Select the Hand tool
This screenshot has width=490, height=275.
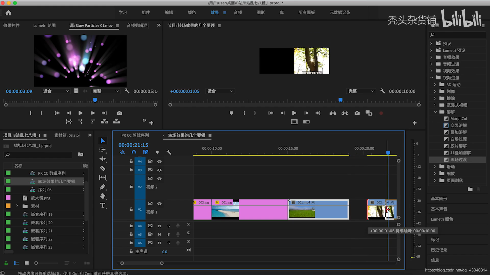coord(103,196)
